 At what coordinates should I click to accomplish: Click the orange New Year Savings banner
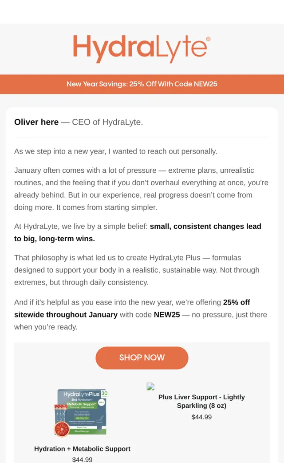point(142,84)
